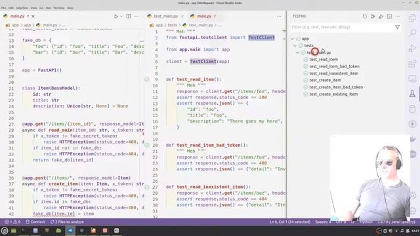
Task: Click Connect in status bar
Action: click(35, 222)
